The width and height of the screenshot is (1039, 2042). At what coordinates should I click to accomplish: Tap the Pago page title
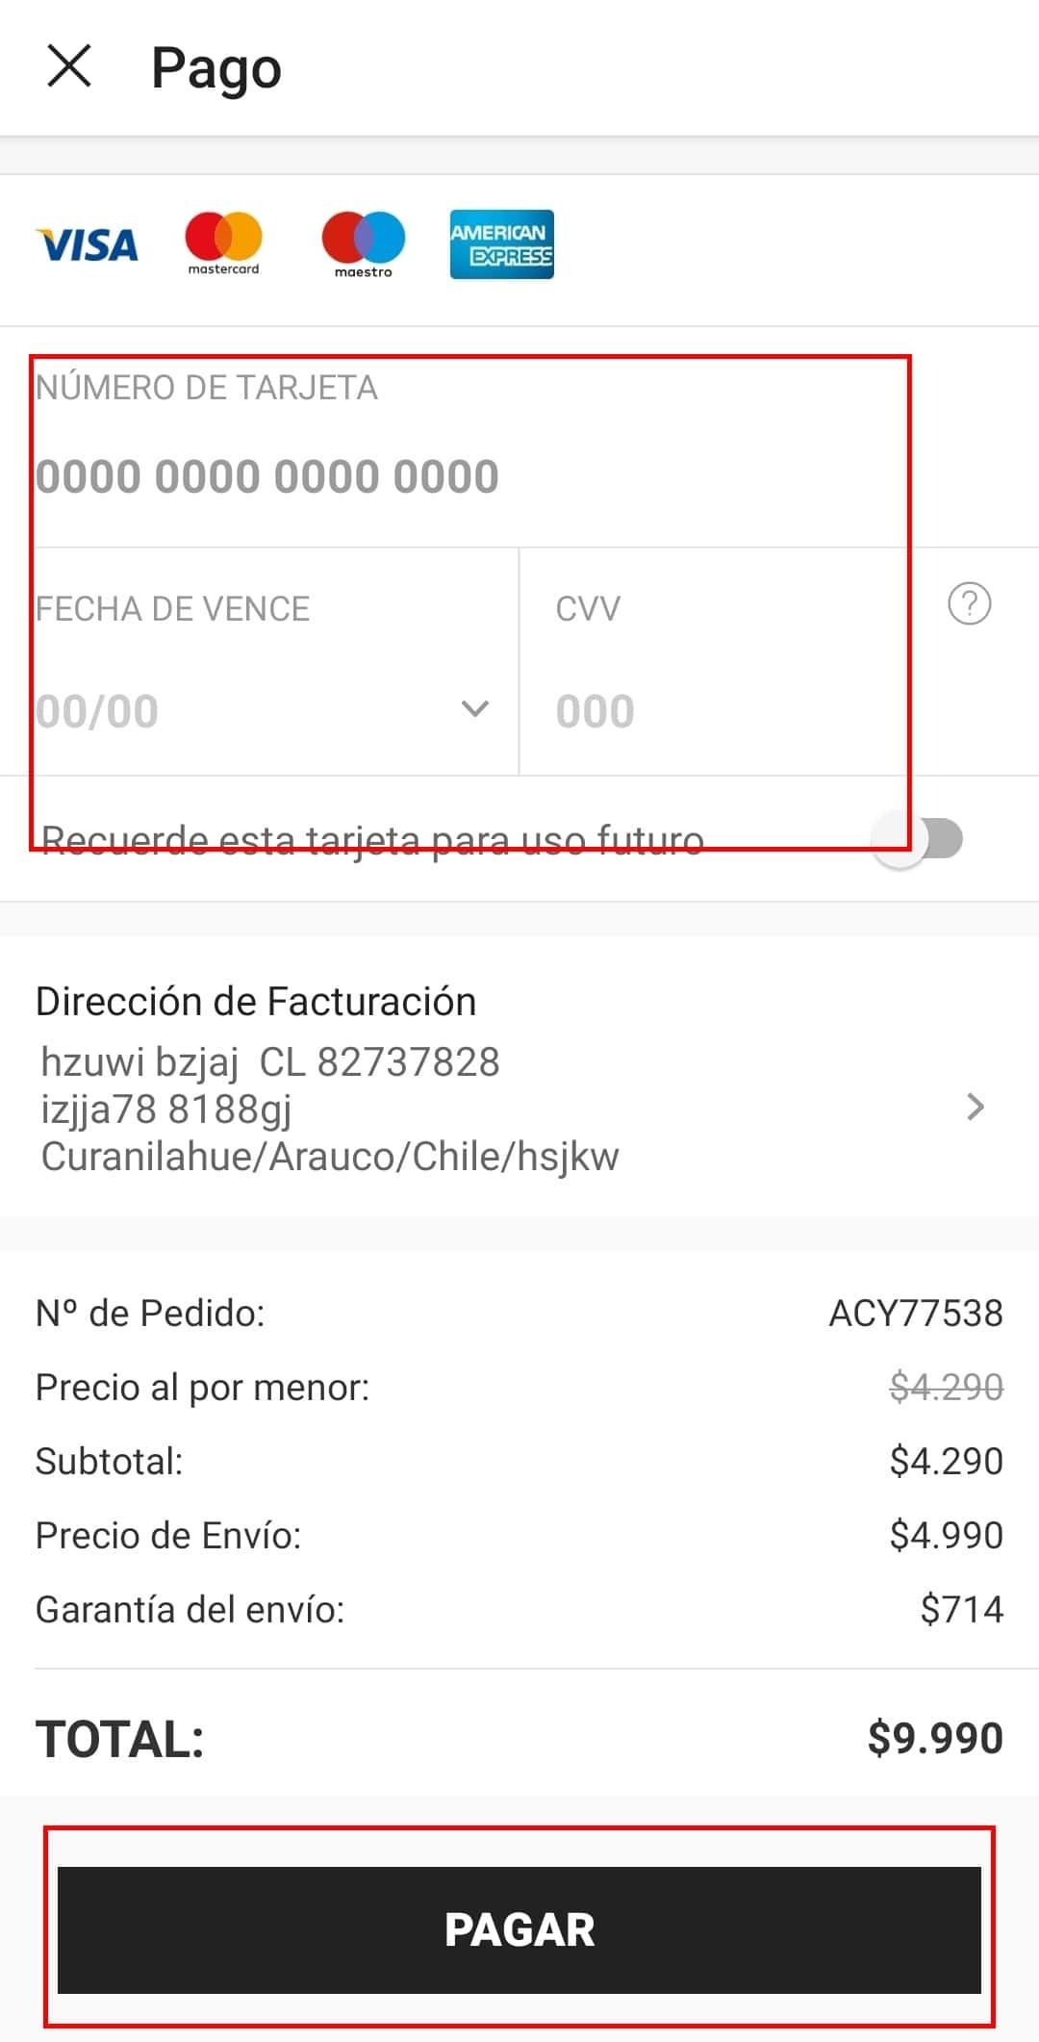[216, 68]
